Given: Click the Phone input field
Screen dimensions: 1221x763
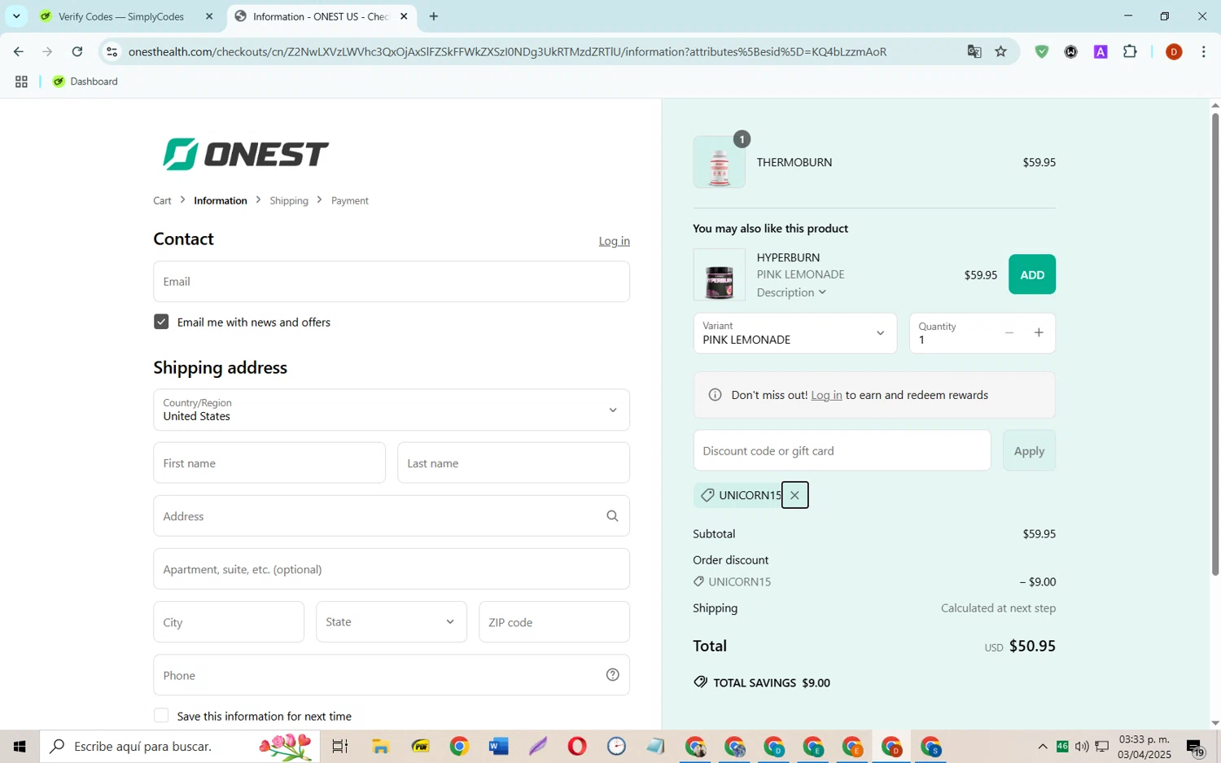Looking at the screenshot, I should tap(392, 675).
